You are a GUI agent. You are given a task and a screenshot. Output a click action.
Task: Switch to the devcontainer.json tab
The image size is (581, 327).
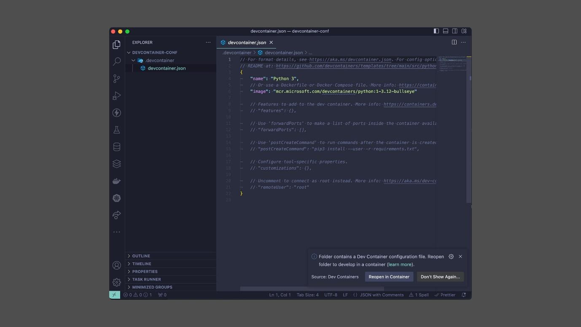247,42
